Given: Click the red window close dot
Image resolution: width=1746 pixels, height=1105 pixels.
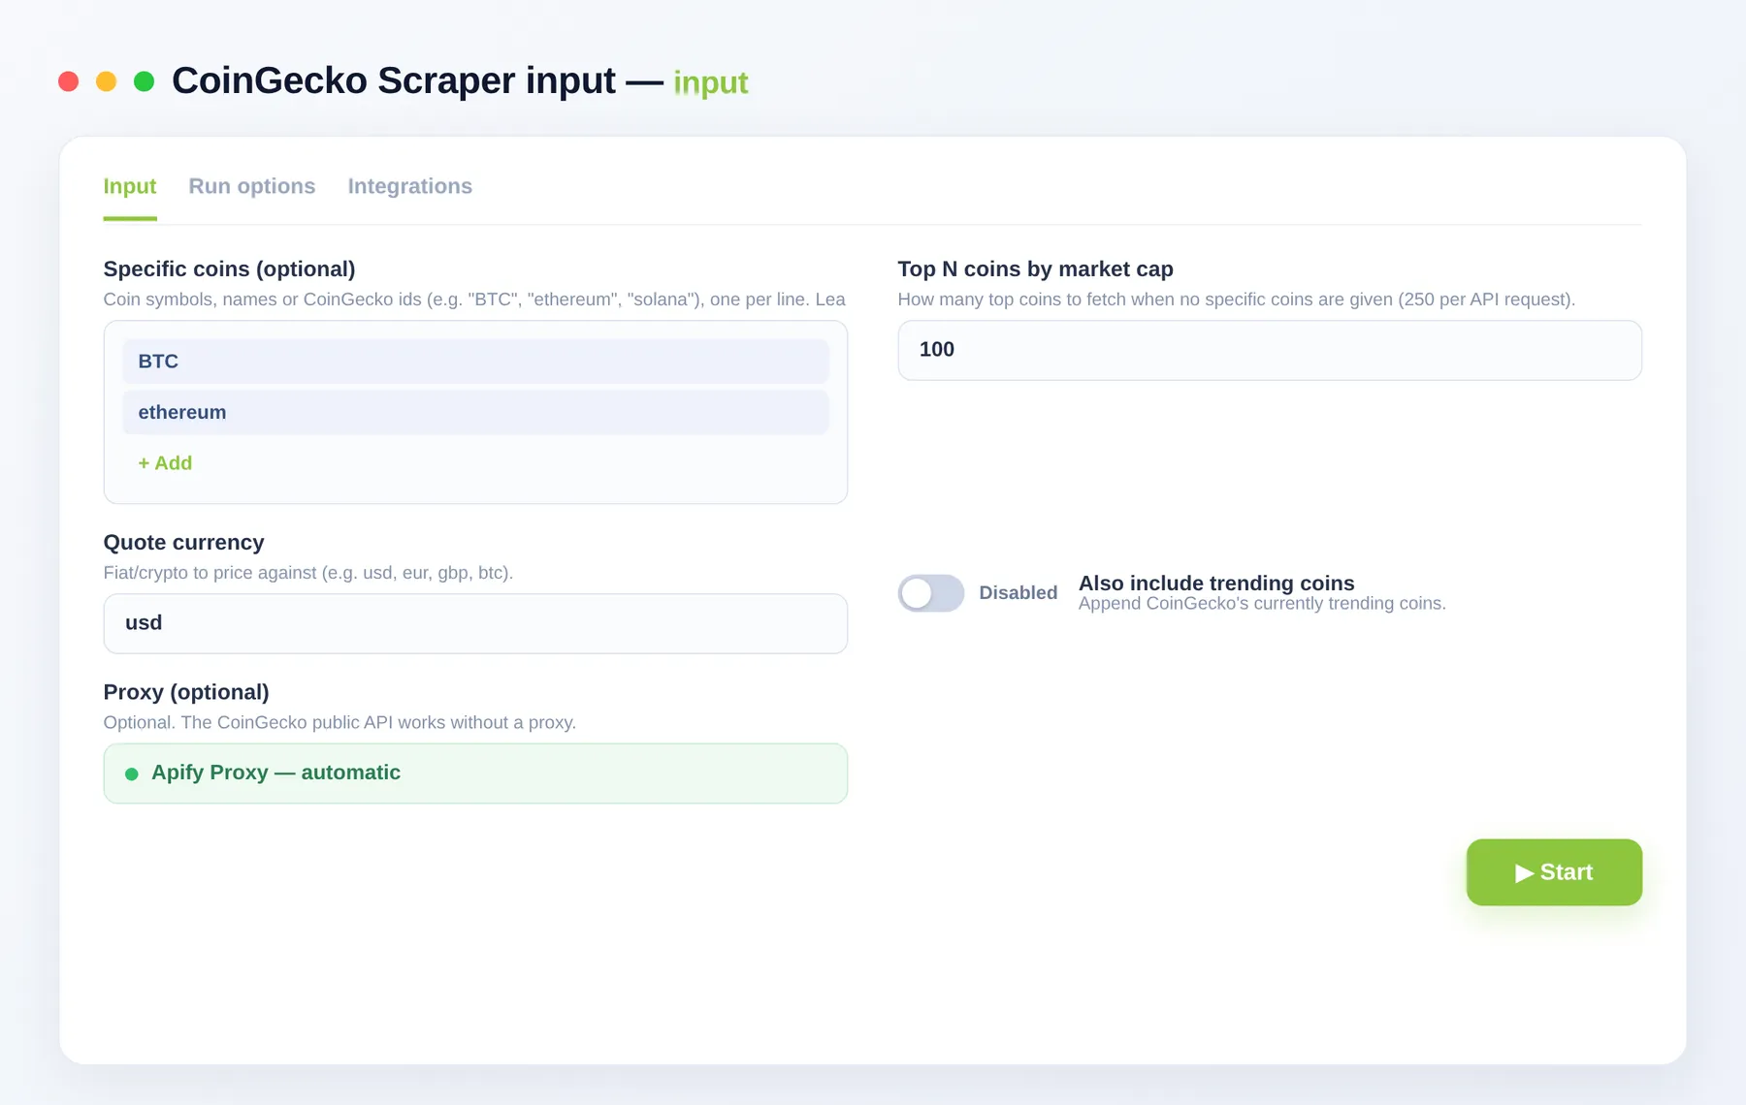Looking at the screenshot, I should tap(69, 81).
